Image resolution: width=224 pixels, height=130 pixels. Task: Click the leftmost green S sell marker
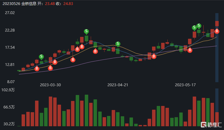click(x=41, y=57)
